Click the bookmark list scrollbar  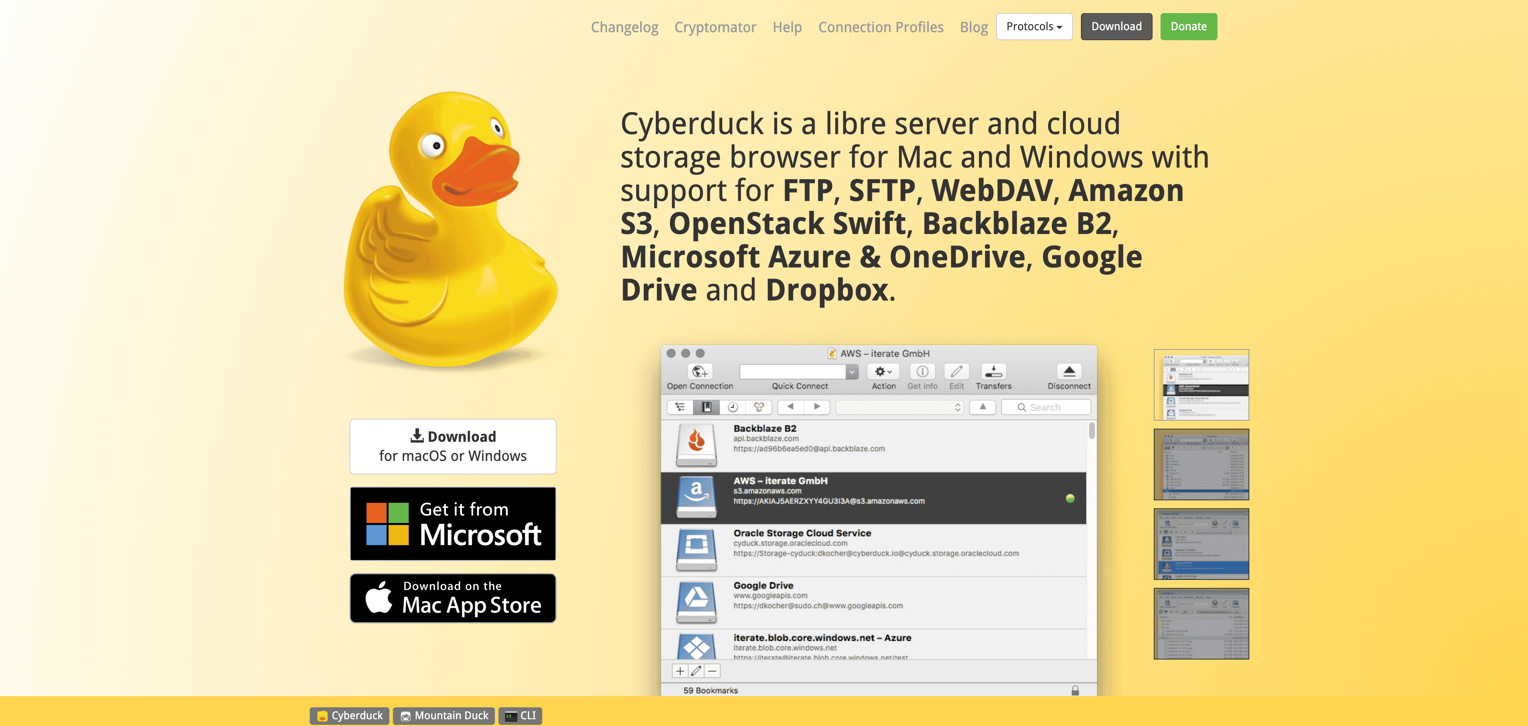coord(1091,431)
